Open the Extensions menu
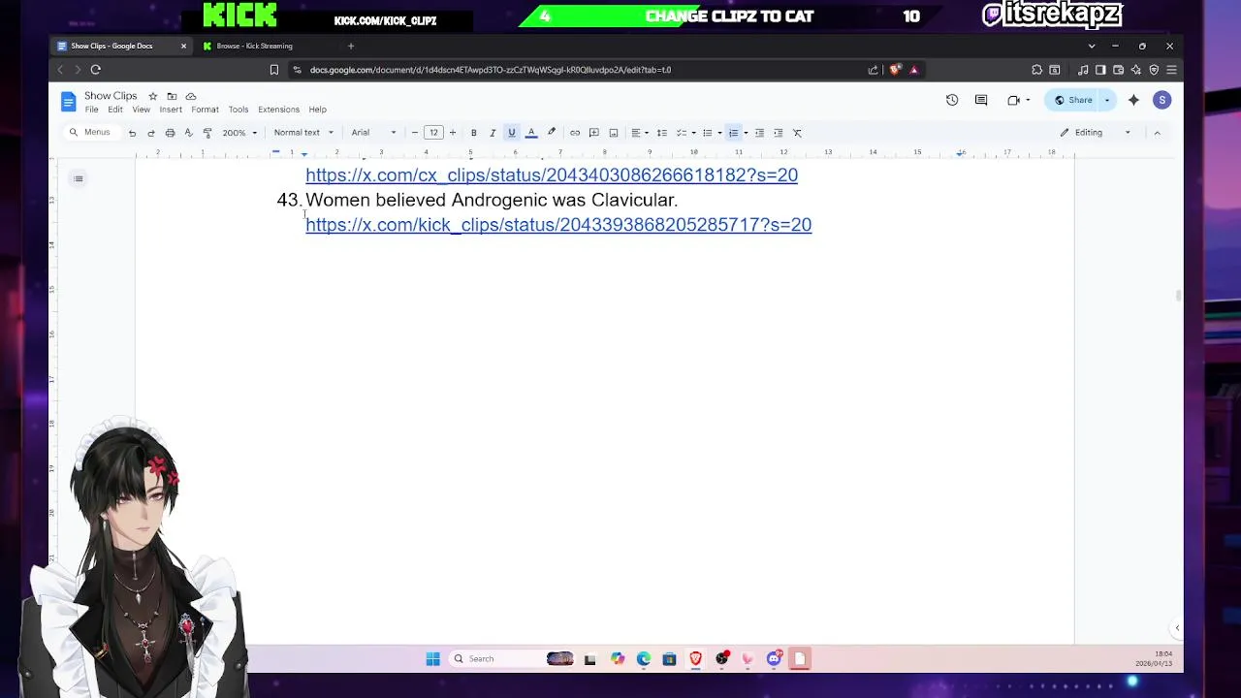This screenshot has height=698, width=1241. pyautogui.click(x=278, y=110)
